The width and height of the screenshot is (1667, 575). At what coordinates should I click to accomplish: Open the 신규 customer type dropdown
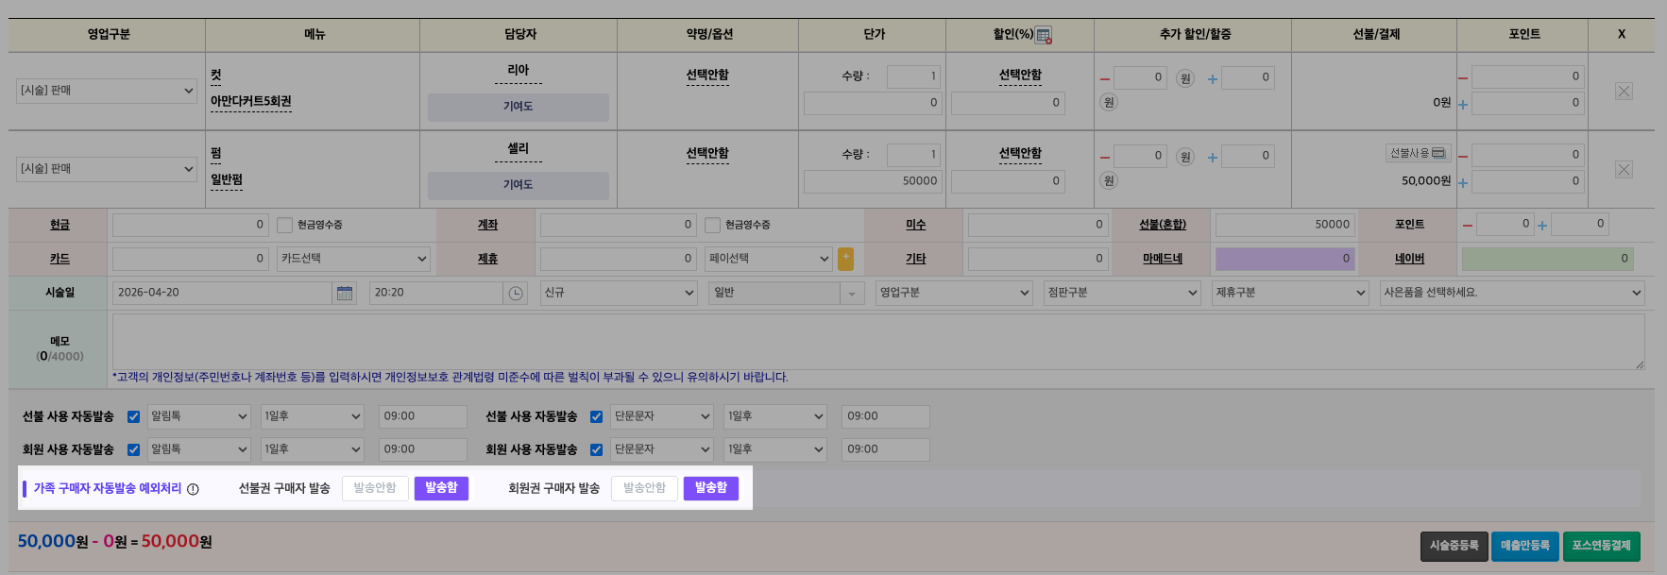619,293
